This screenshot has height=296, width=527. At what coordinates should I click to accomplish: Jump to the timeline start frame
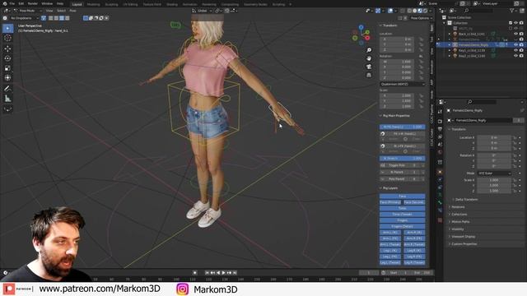click(207, 273)
